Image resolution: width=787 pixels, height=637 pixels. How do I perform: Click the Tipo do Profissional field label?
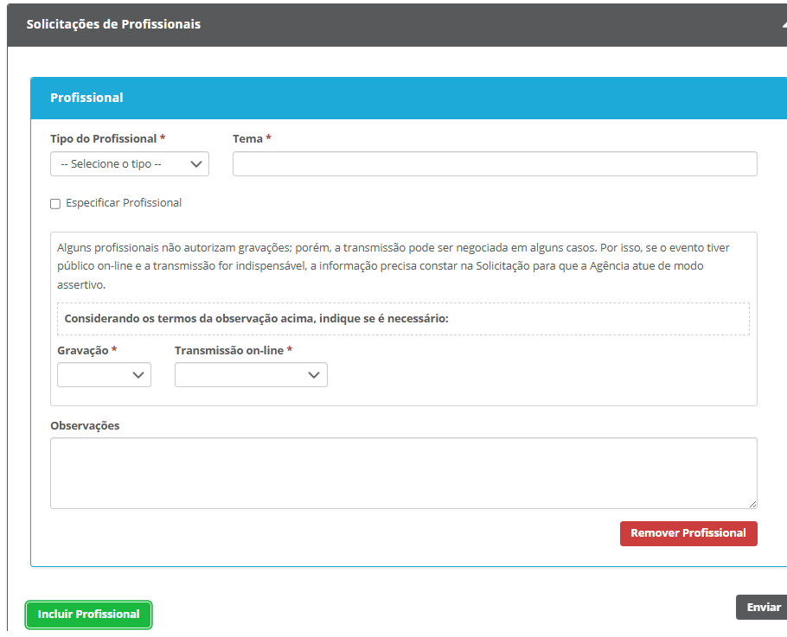click(x=104, y=138)
